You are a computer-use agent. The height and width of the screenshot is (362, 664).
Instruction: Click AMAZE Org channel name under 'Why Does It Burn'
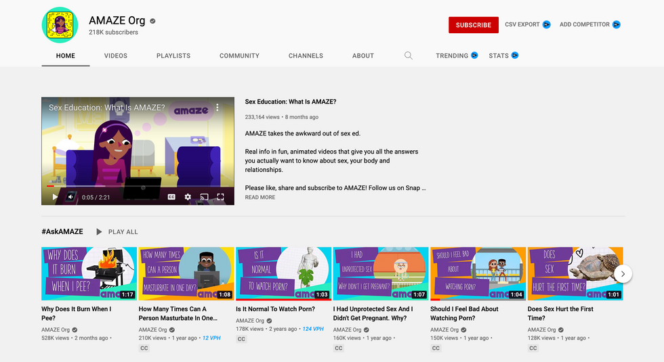(x=56, y=330)
